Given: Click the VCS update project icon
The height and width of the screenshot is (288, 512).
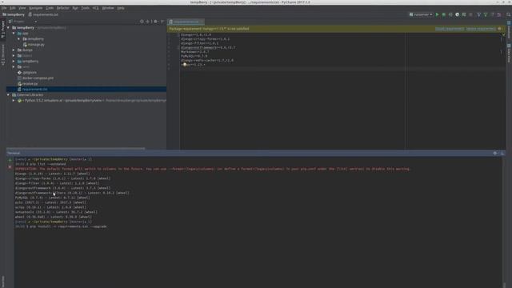Looking at the screenshot, I should 478,14.
